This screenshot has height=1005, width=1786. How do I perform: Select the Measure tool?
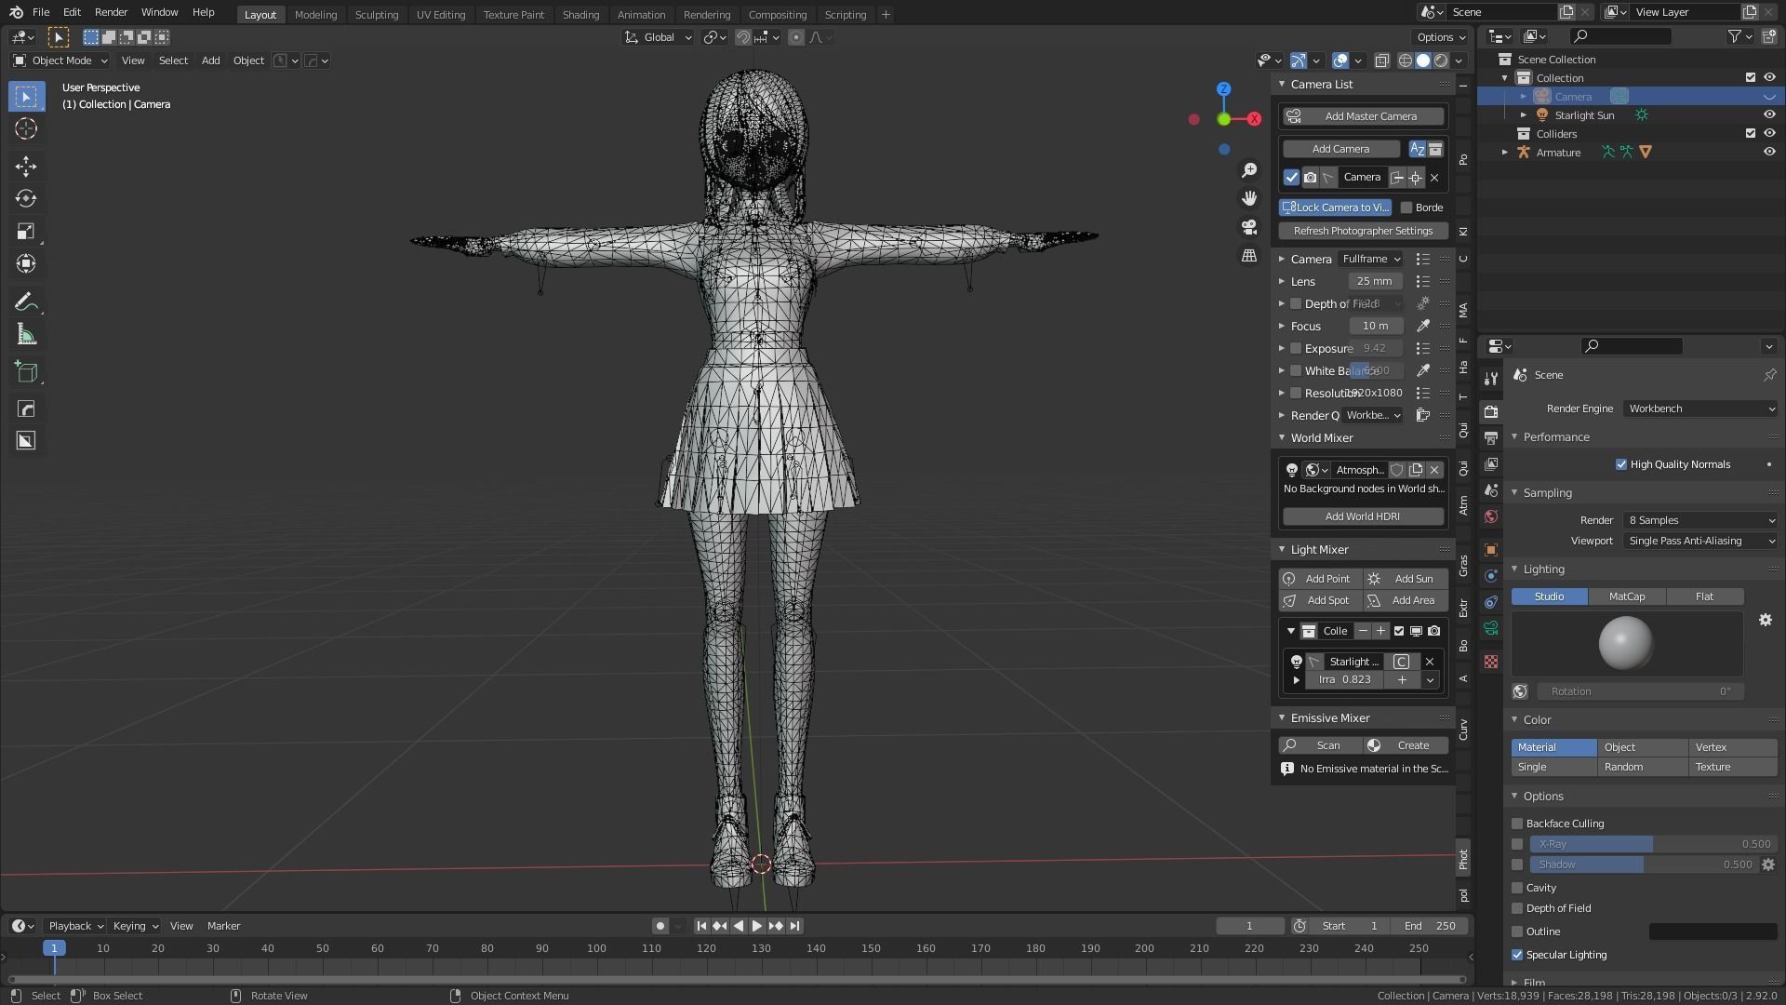(x=26, y=335)
